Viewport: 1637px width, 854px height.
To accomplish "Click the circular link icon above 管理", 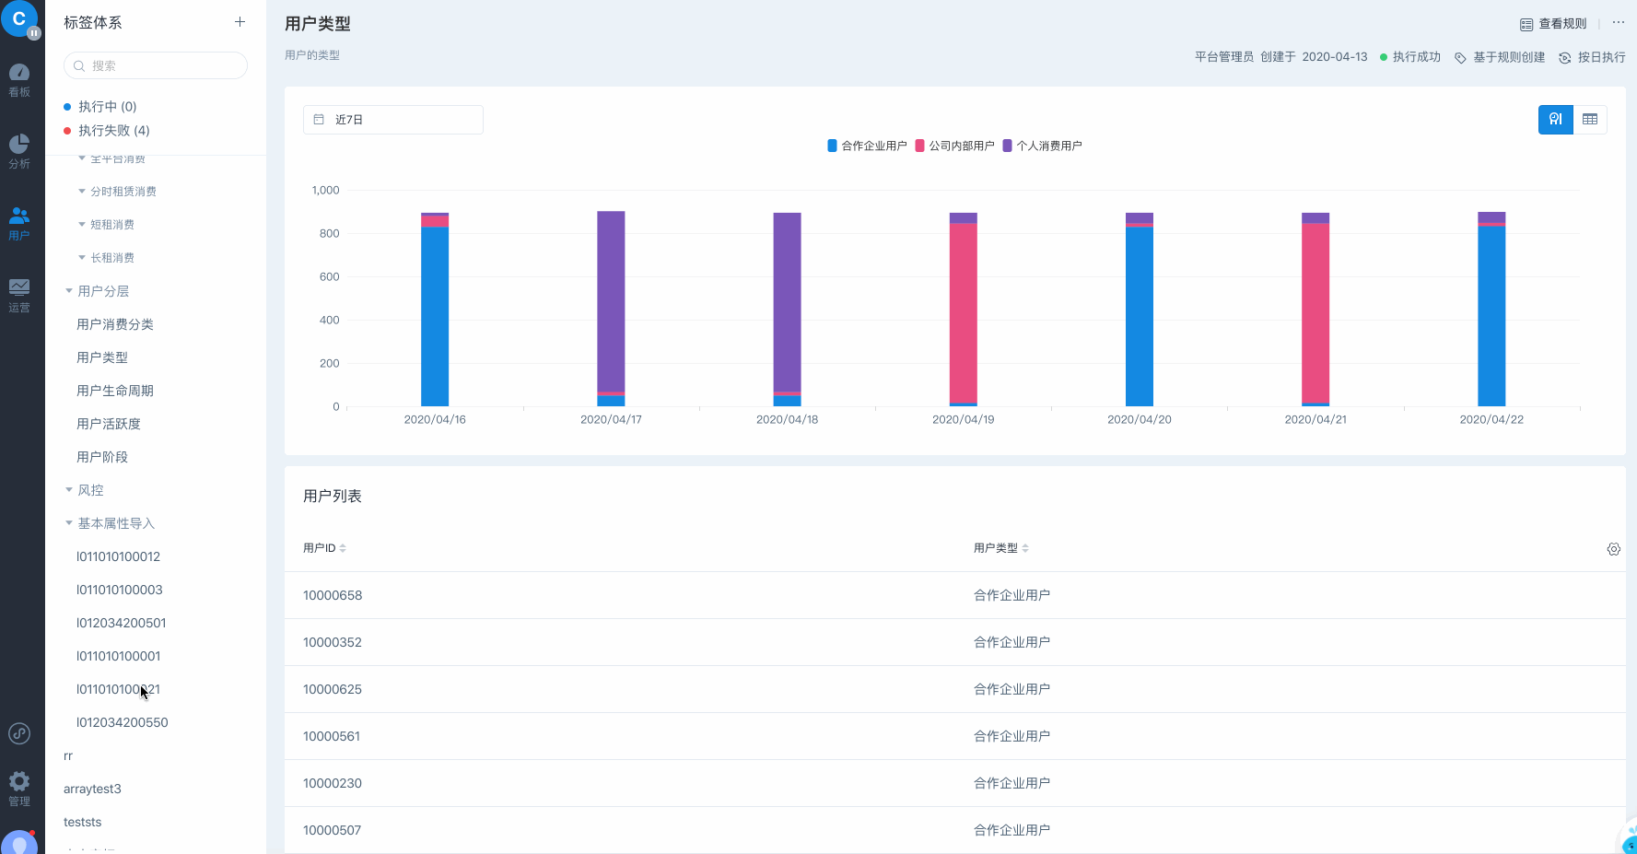I will [19, 733].
